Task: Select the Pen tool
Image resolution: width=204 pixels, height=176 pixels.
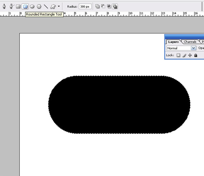Action: coord(4,6)
